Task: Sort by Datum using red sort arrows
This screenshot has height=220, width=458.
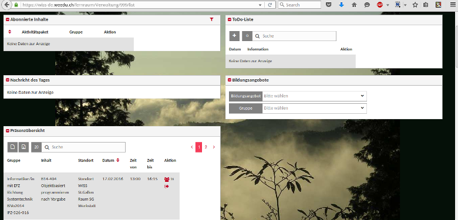Action: pos(118,160)
